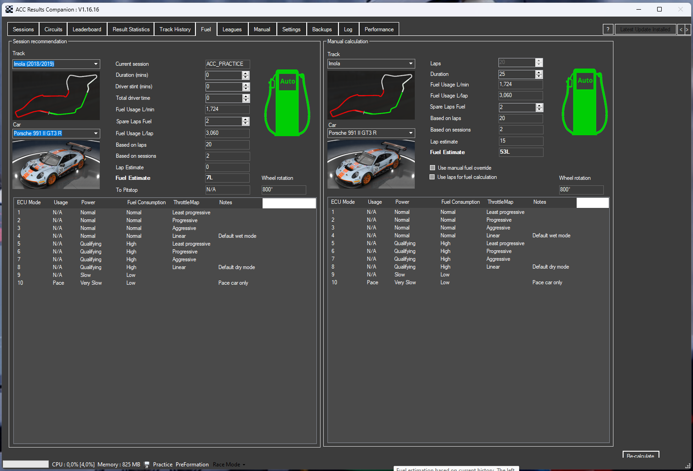Click the Imola track map in Session recommendation
This screenshot has height=471, width=693.
coord(56,95)
